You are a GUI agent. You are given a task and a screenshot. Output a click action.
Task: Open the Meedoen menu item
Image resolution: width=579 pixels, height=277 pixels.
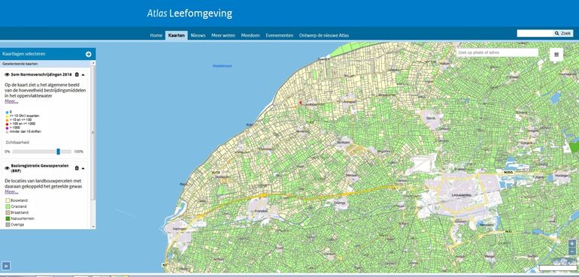[x=250, y=35]
